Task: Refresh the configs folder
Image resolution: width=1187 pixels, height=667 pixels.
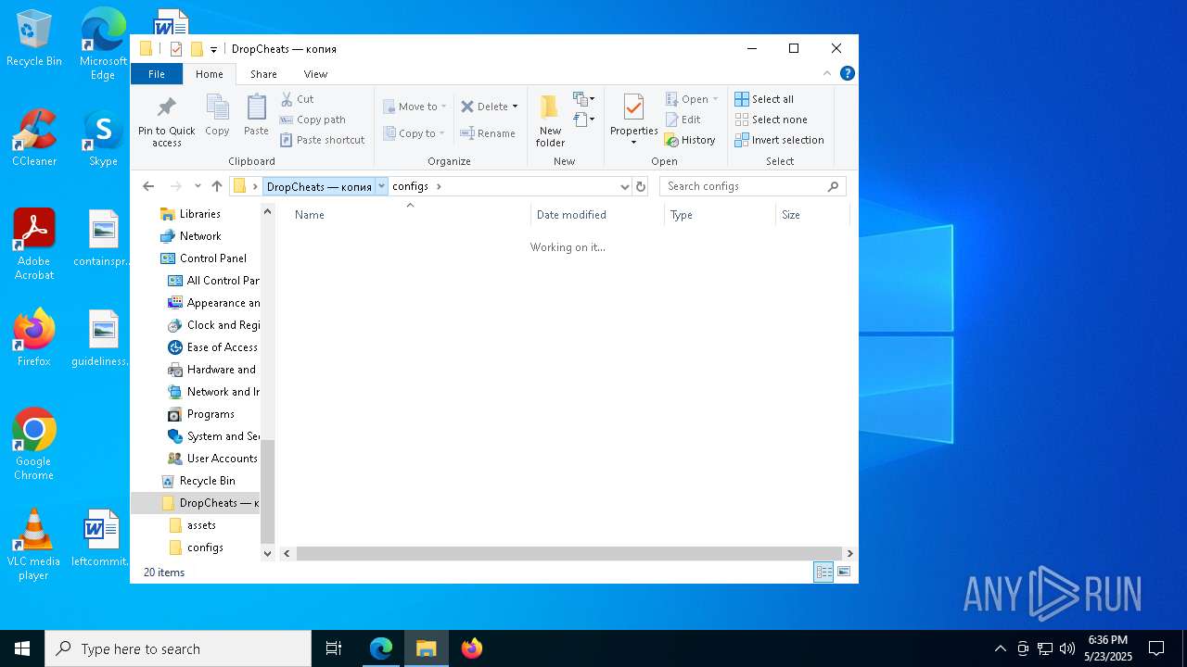Action: (x=640, y=186)
